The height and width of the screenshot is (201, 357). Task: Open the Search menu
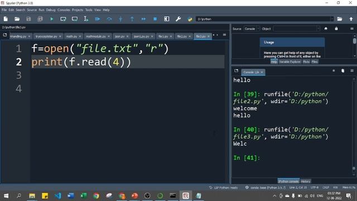click(x=20, y=10)
